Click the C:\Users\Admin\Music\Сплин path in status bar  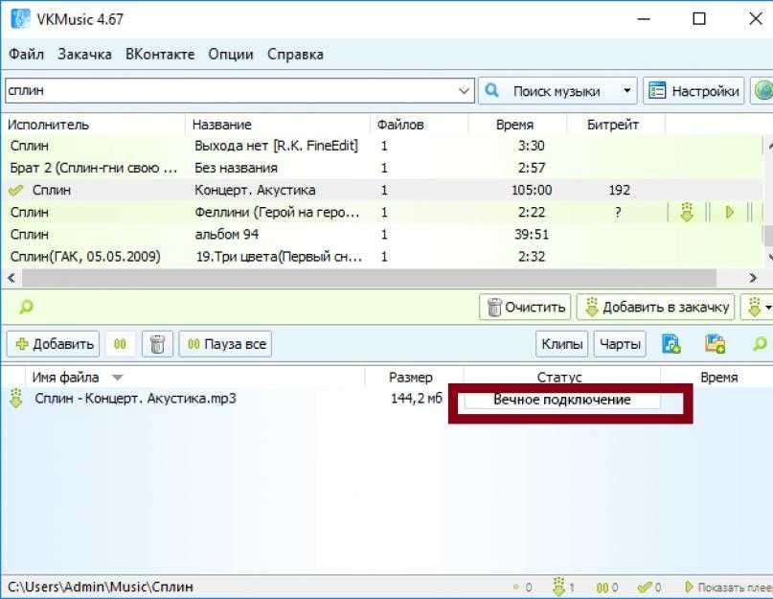tap(101, 587)
